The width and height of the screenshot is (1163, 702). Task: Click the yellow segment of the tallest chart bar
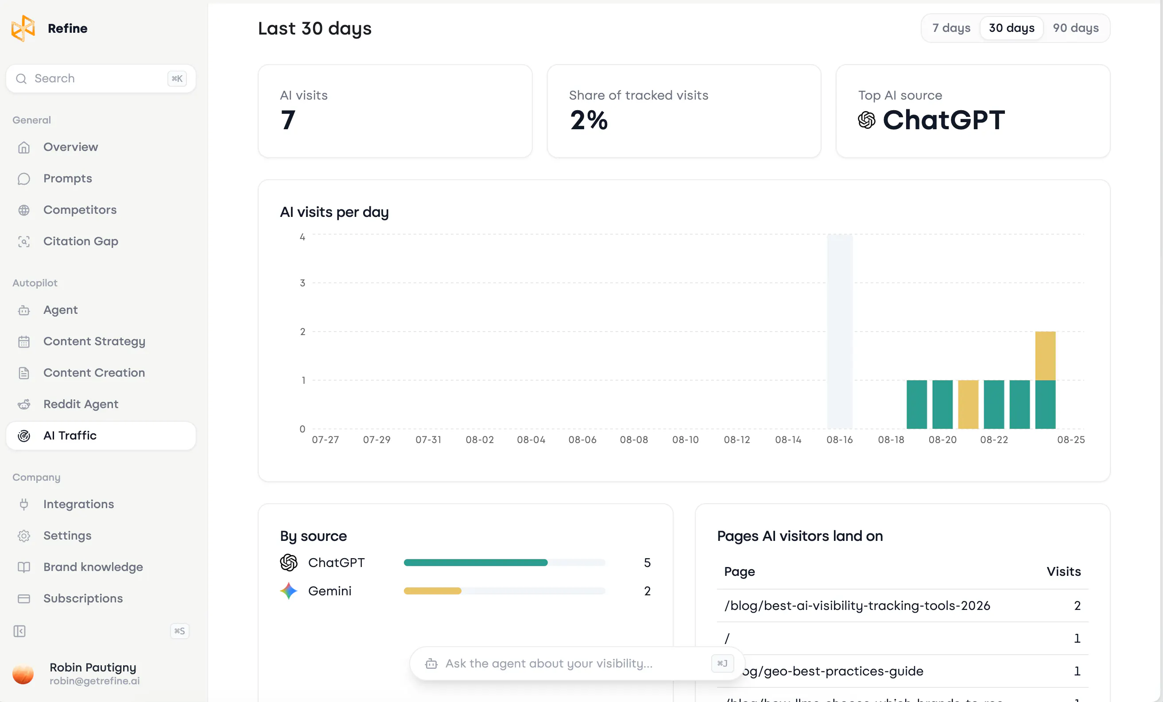(x=1045, y=356)
